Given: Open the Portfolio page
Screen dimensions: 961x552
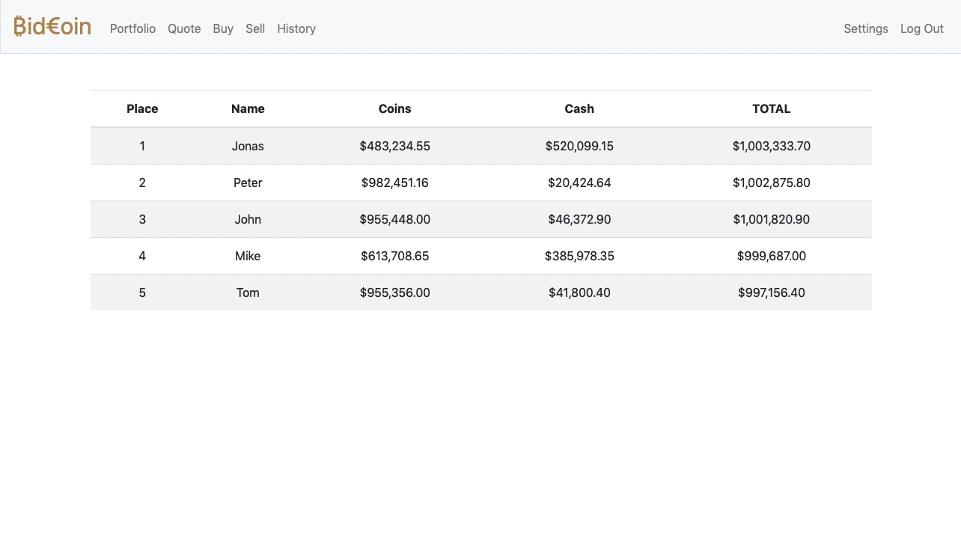Looking at the screenshot, I should (x=132, y=28).
